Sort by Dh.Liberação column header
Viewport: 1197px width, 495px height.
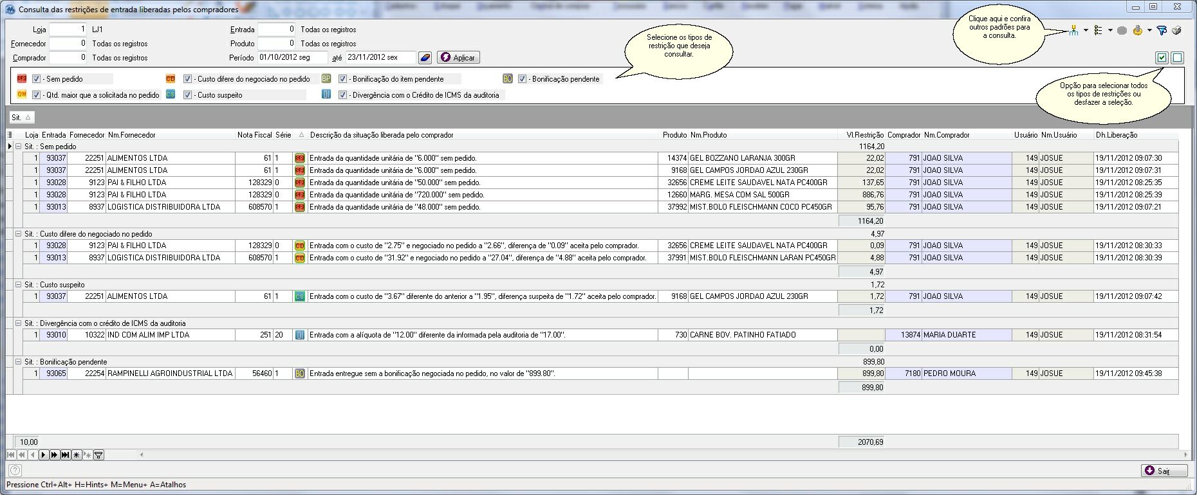[1136, 135]
